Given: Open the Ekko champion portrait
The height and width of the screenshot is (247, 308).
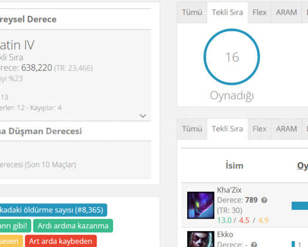Looking at the screenshot, I should click(201, 239).
